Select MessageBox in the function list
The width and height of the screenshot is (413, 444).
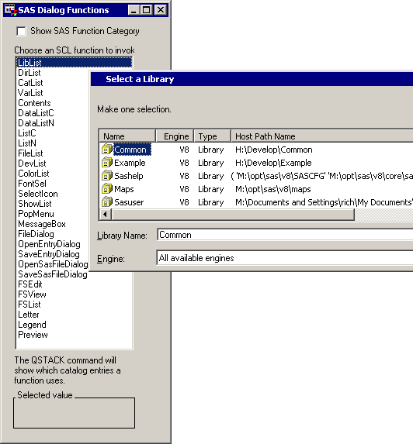point(42,224)
